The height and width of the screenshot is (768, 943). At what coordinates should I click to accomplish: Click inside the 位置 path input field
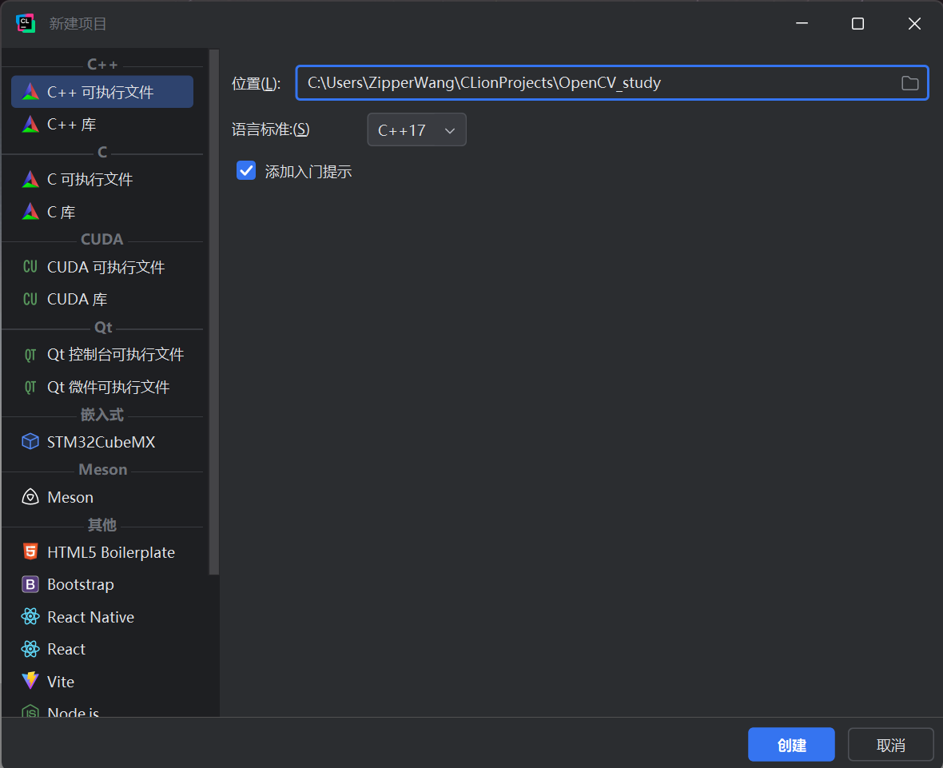[x=559, y=82]
